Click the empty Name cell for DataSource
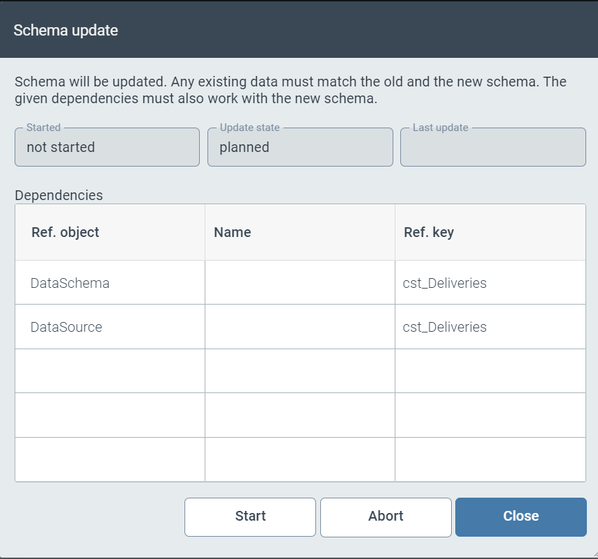The image size is (598, 559). tap(299, 326)
